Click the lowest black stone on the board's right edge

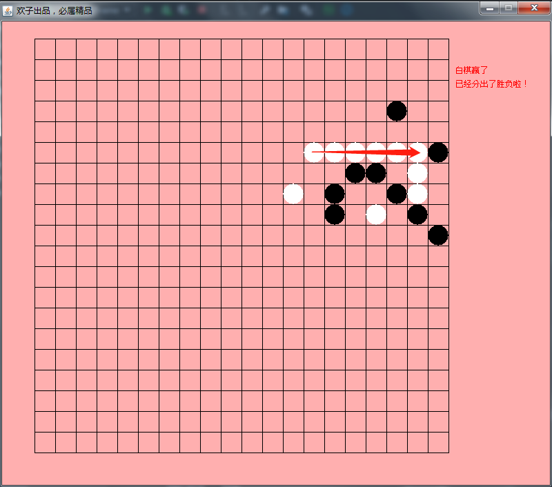pos(438,235)
